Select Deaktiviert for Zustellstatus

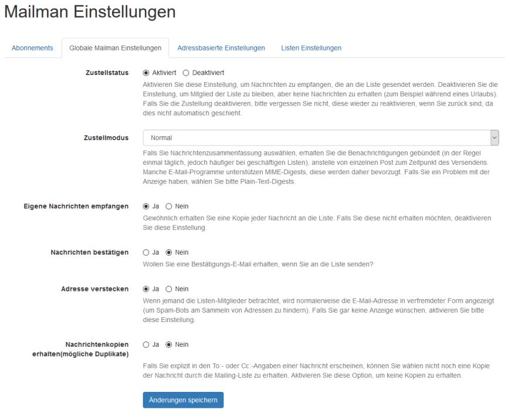click(x=186, y=73)
